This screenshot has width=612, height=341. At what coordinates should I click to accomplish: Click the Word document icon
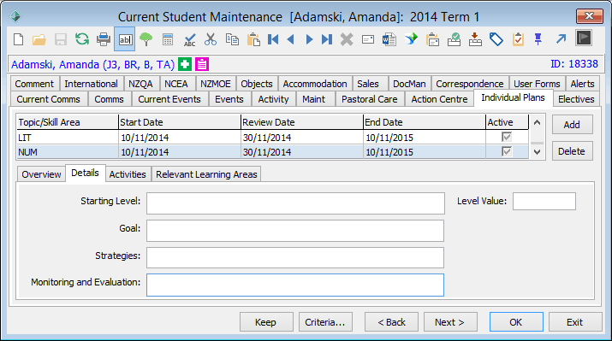tap(389, 39)
